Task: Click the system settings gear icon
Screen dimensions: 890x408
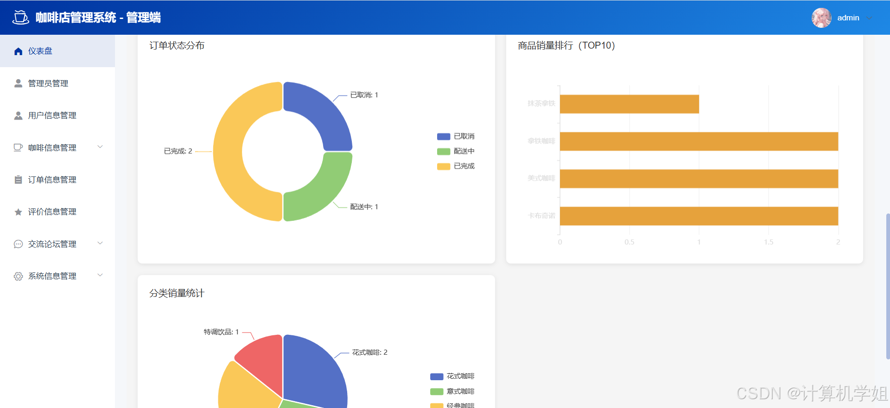Action: click(x=18, y=276)
